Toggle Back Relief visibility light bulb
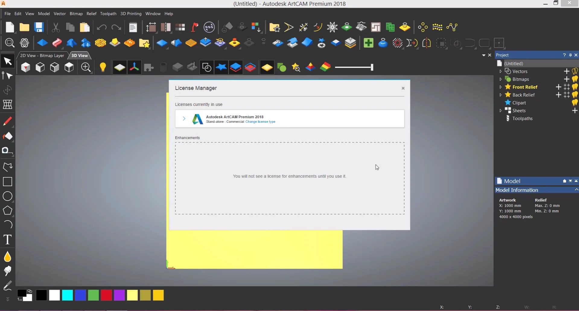 point(575,95)
